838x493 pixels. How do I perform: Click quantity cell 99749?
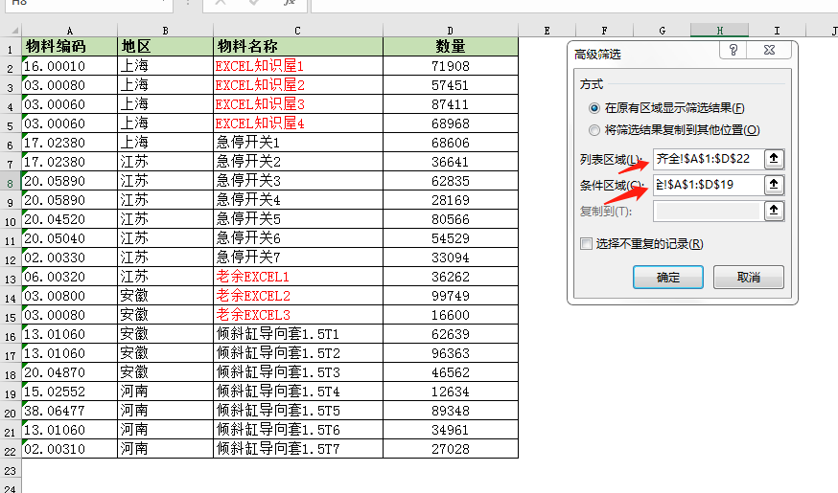click(451, 296)
